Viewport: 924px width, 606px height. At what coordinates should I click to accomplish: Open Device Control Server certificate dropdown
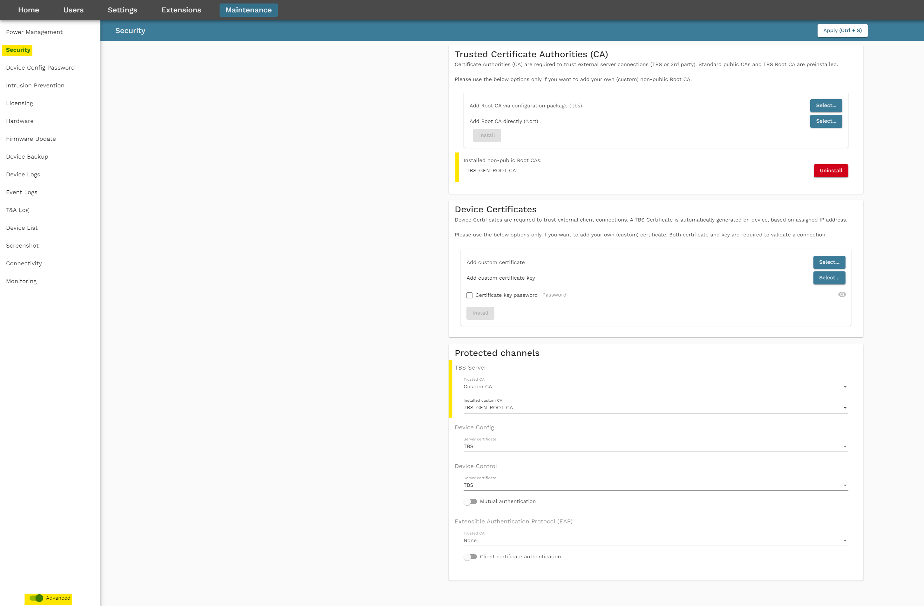click(656, 485)
